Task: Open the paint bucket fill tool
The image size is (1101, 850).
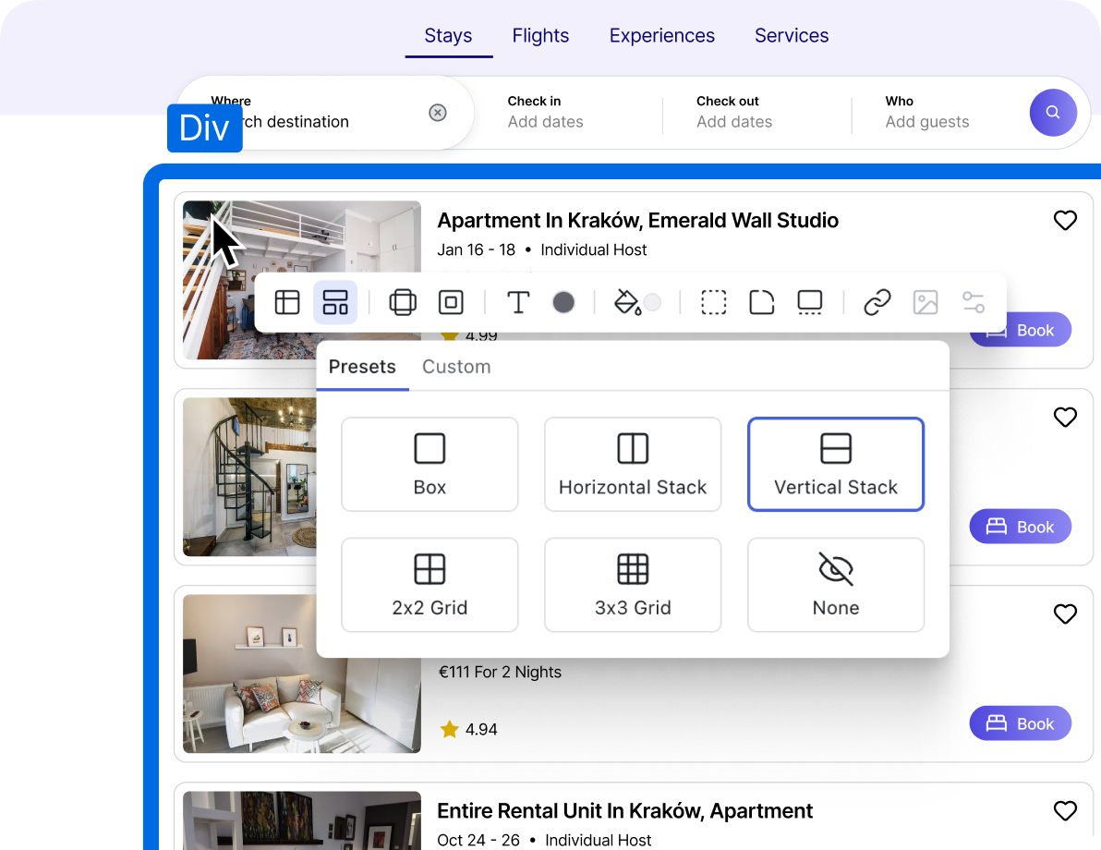Action: coord(627,303)
